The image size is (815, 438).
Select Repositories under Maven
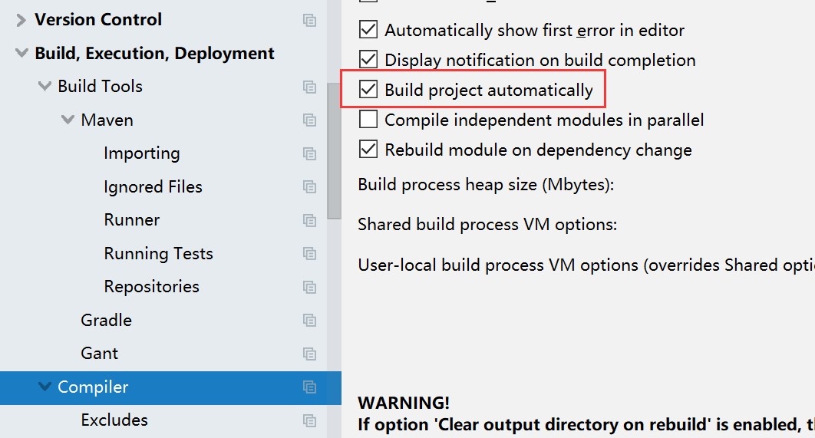[151, 286]
